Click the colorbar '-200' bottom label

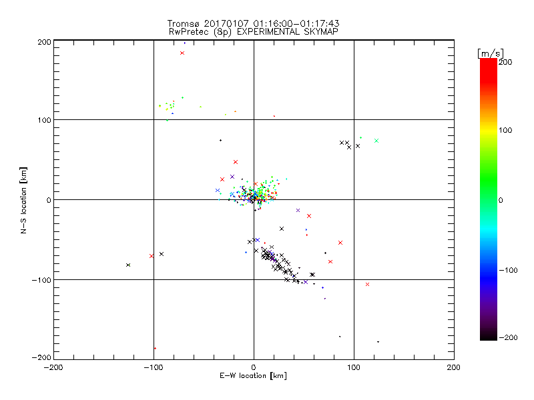(x=508, y=337)
